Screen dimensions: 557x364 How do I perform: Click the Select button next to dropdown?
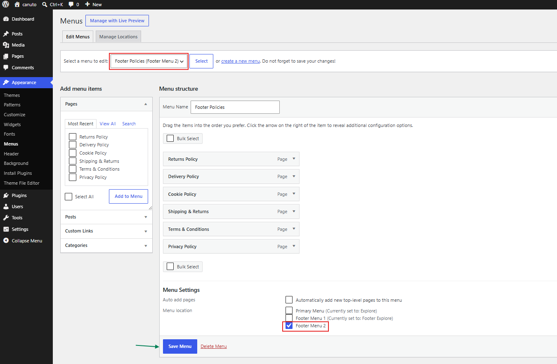pyautogui.click(x=201, y=61)
